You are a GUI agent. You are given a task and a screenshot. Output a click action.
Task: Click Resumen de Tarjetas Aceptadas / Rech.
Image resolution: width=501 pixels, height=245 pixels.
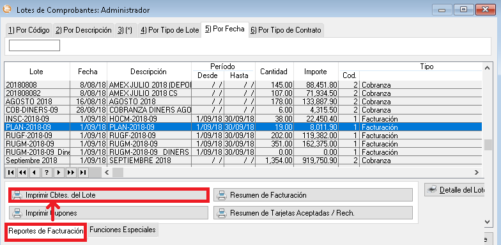pyautogui.click(x=313, y=212)
